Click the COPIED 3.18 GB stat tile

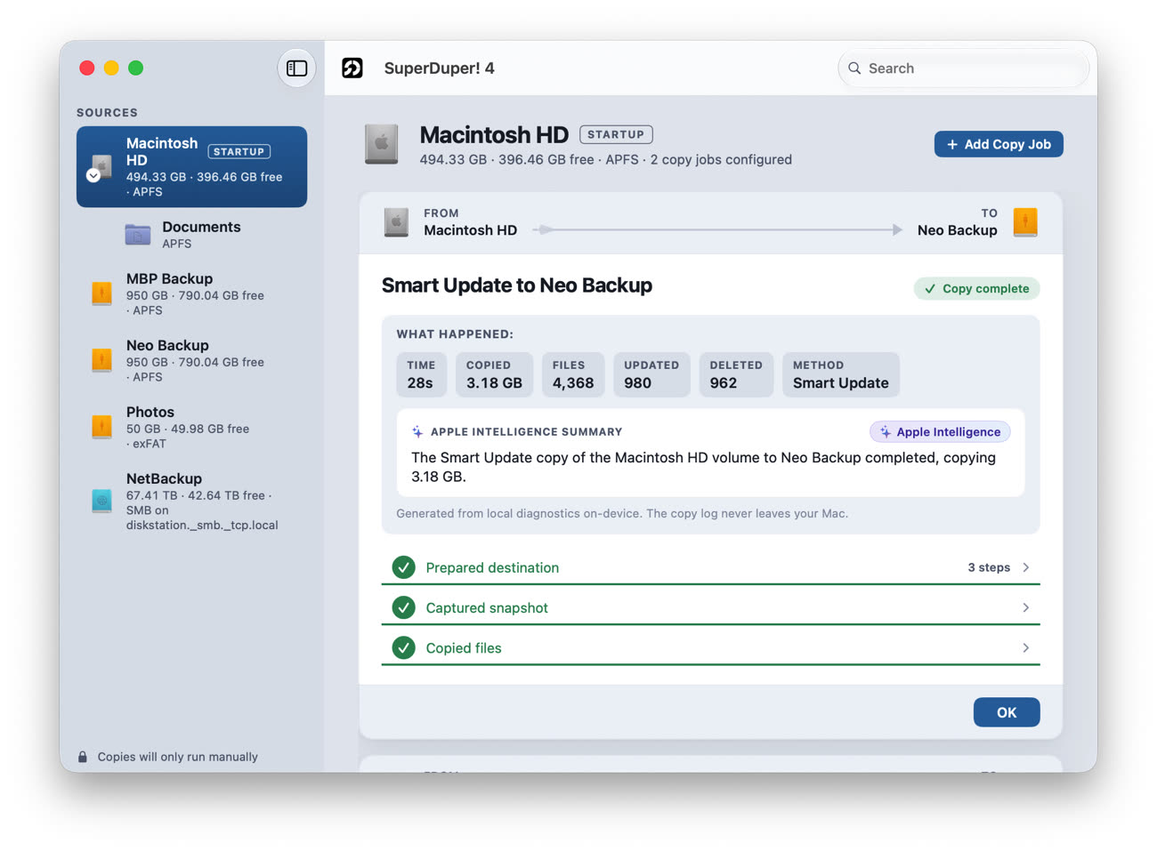point(494,374)
